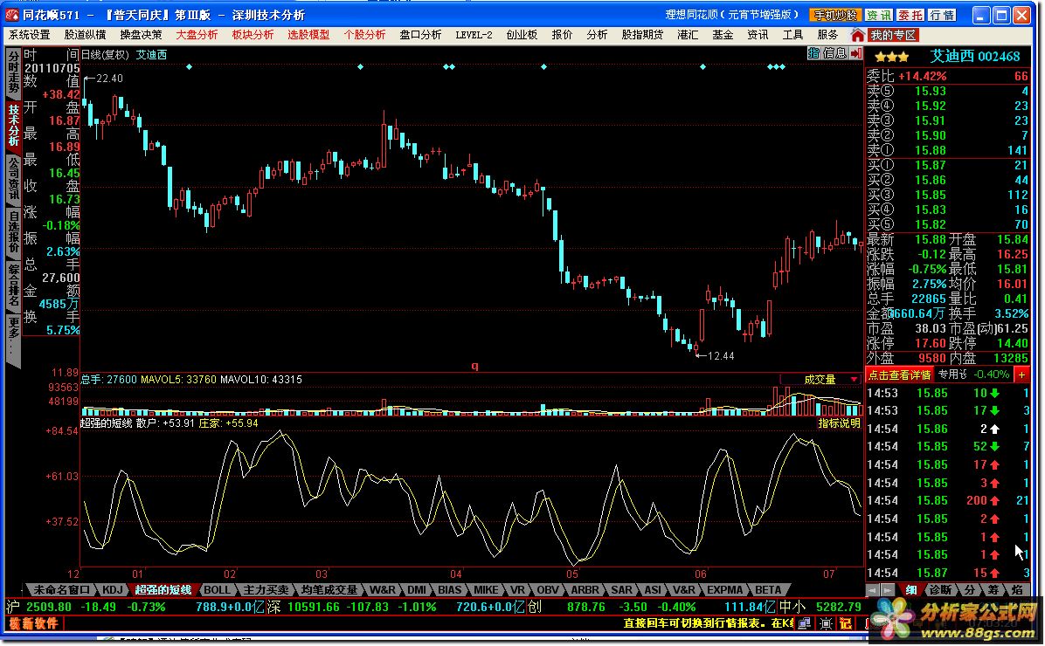Screen dimensions: 1045x646
Task: Switch to the 分时走势 side tab
Action: coord(13,72)
